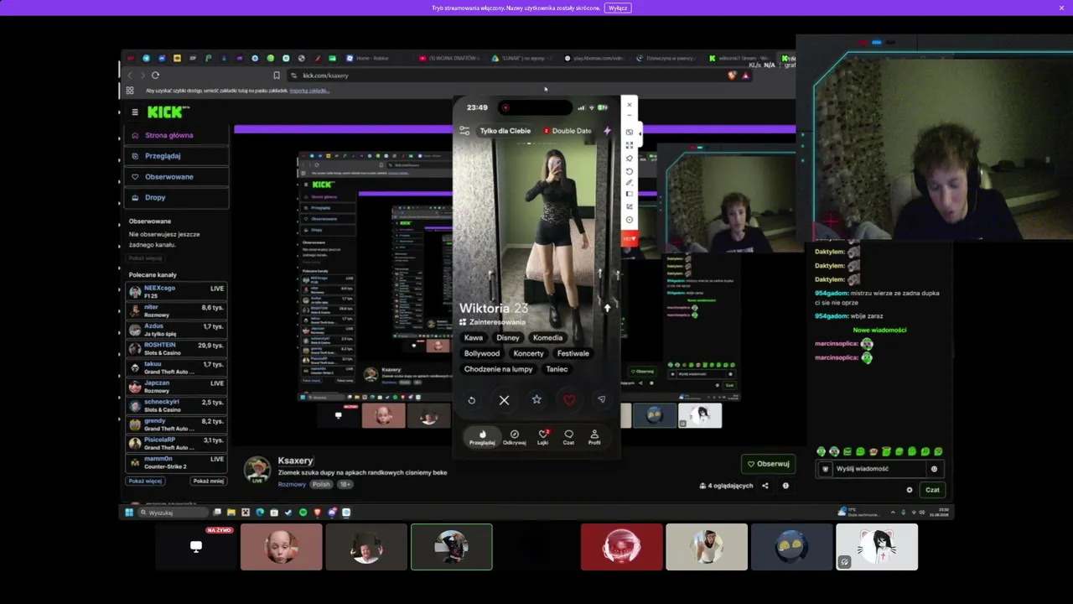
Task: Open the browser apps grid icon
Action: pos(130,91)
